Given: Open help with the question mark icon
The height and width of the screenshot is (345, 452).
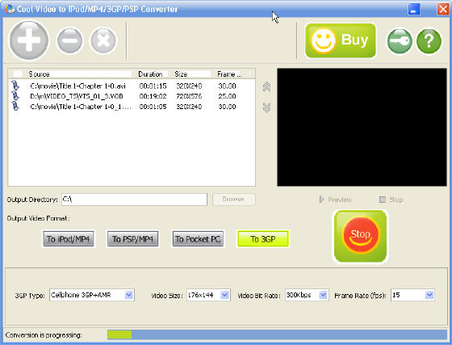Looking at the screenshot, I should click(x=429, y=41).
